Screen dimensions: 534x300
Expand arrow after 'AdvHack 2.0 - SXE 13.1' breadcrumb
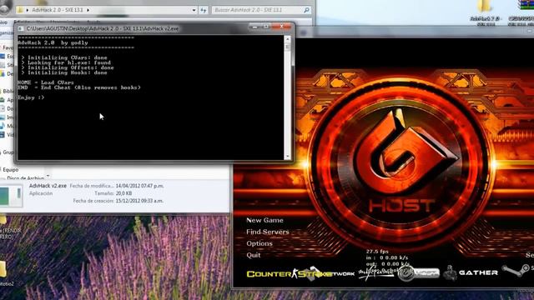88,10
